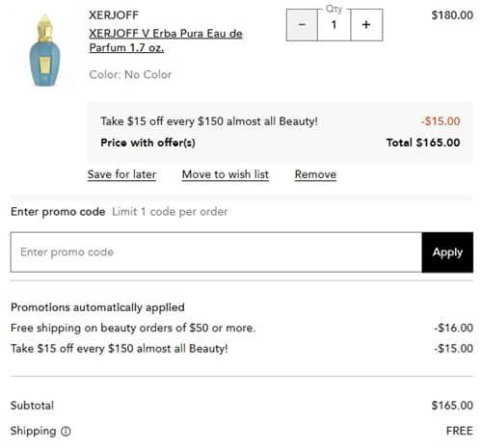Click the shipping info icon
482x448 pixels.
tap(66, 432)
